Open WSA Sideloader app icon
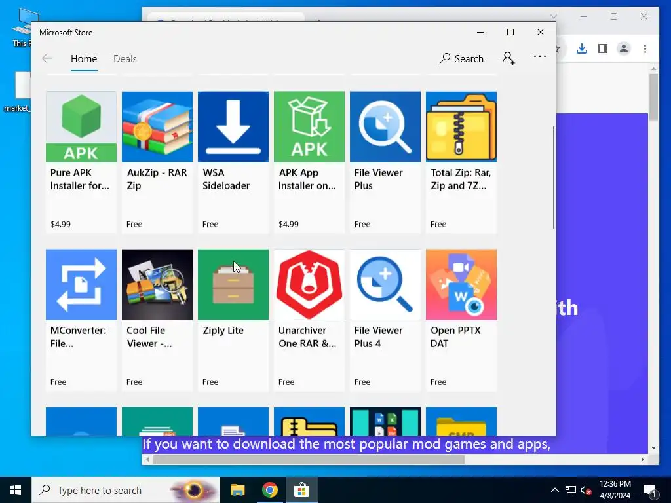 point(233,126)
